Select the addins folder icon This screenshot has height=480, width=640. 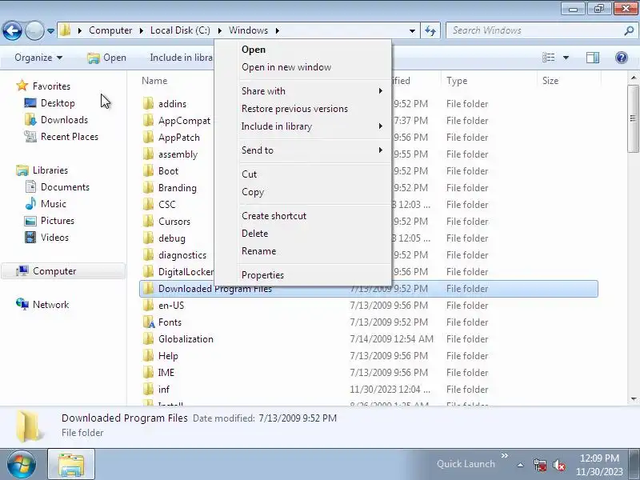click(148, 104)
